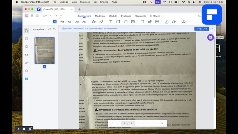Select the measurement tool
Image resolution: width=238 pixels, height=134 pixels.
click(x=157, y=22)
